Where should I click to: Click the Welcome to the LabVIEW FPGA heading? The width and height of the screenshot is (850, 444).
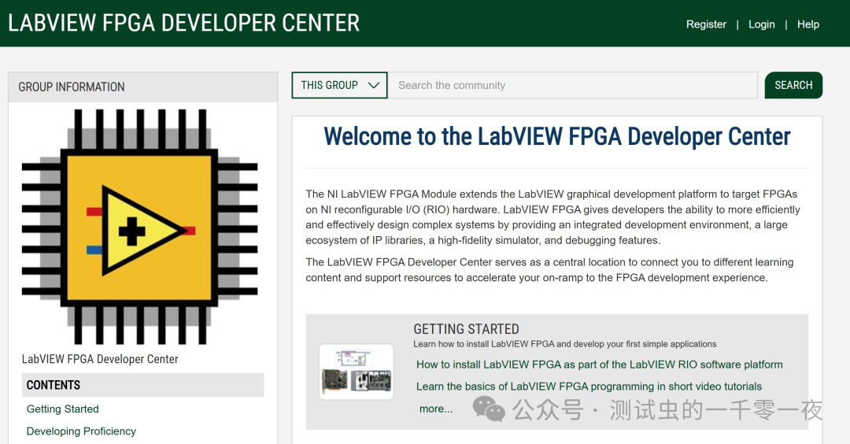[x=556, y=137]
